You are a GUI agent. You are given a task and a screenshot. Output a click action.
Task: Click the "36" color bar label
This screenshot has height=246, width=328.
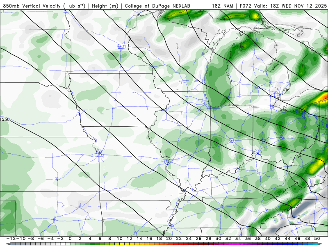(248, 239)
